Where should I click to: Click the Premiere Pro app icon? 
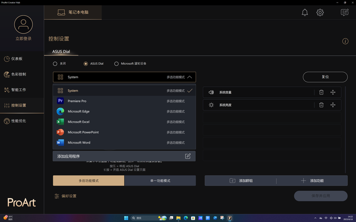pos(60,101)
